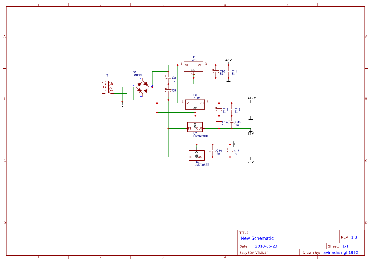Select the C16 capacitor symbol
This screenshot has width=371, height=262.
click(212, 150)
